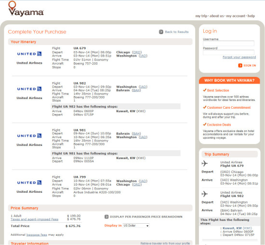This screenshot has width=265, height=245.
Task: Click IAD link in UA 799 departure
Action: [143, 181]
